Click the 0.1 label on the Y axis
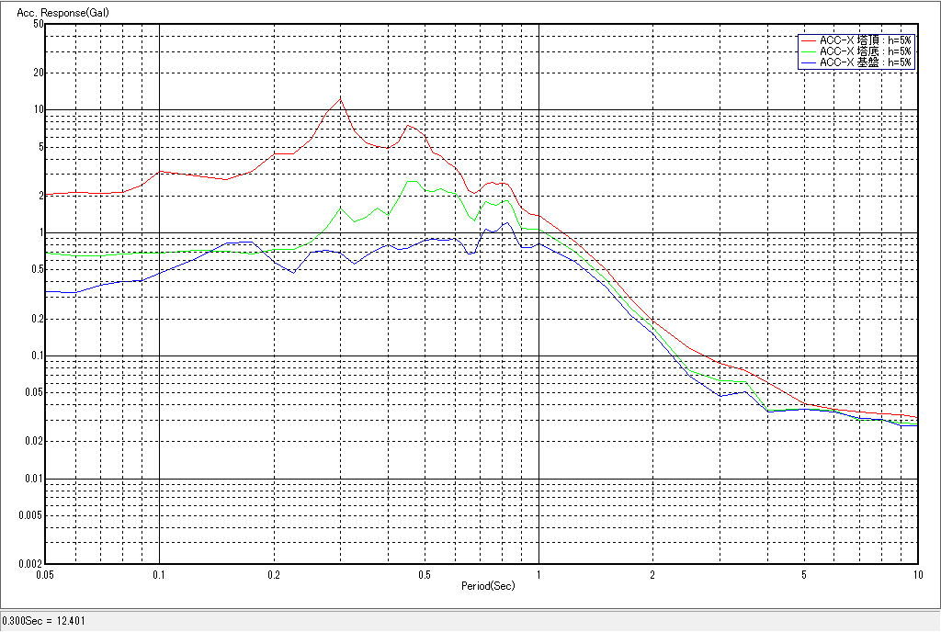The height and width of the screenshot is (632, 941). 36,356
